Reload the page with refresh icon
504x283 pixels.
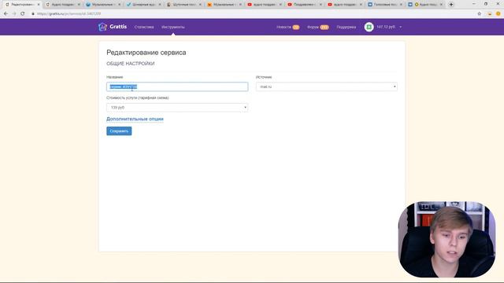click(23, 14)
